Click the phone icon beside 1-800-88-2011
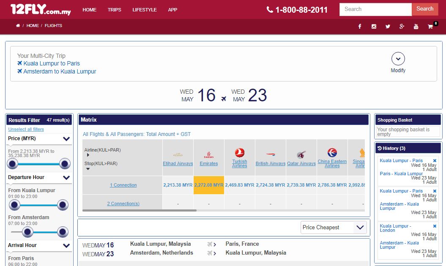446x266 pixels. pyautogui.click(x=270, y=10)
